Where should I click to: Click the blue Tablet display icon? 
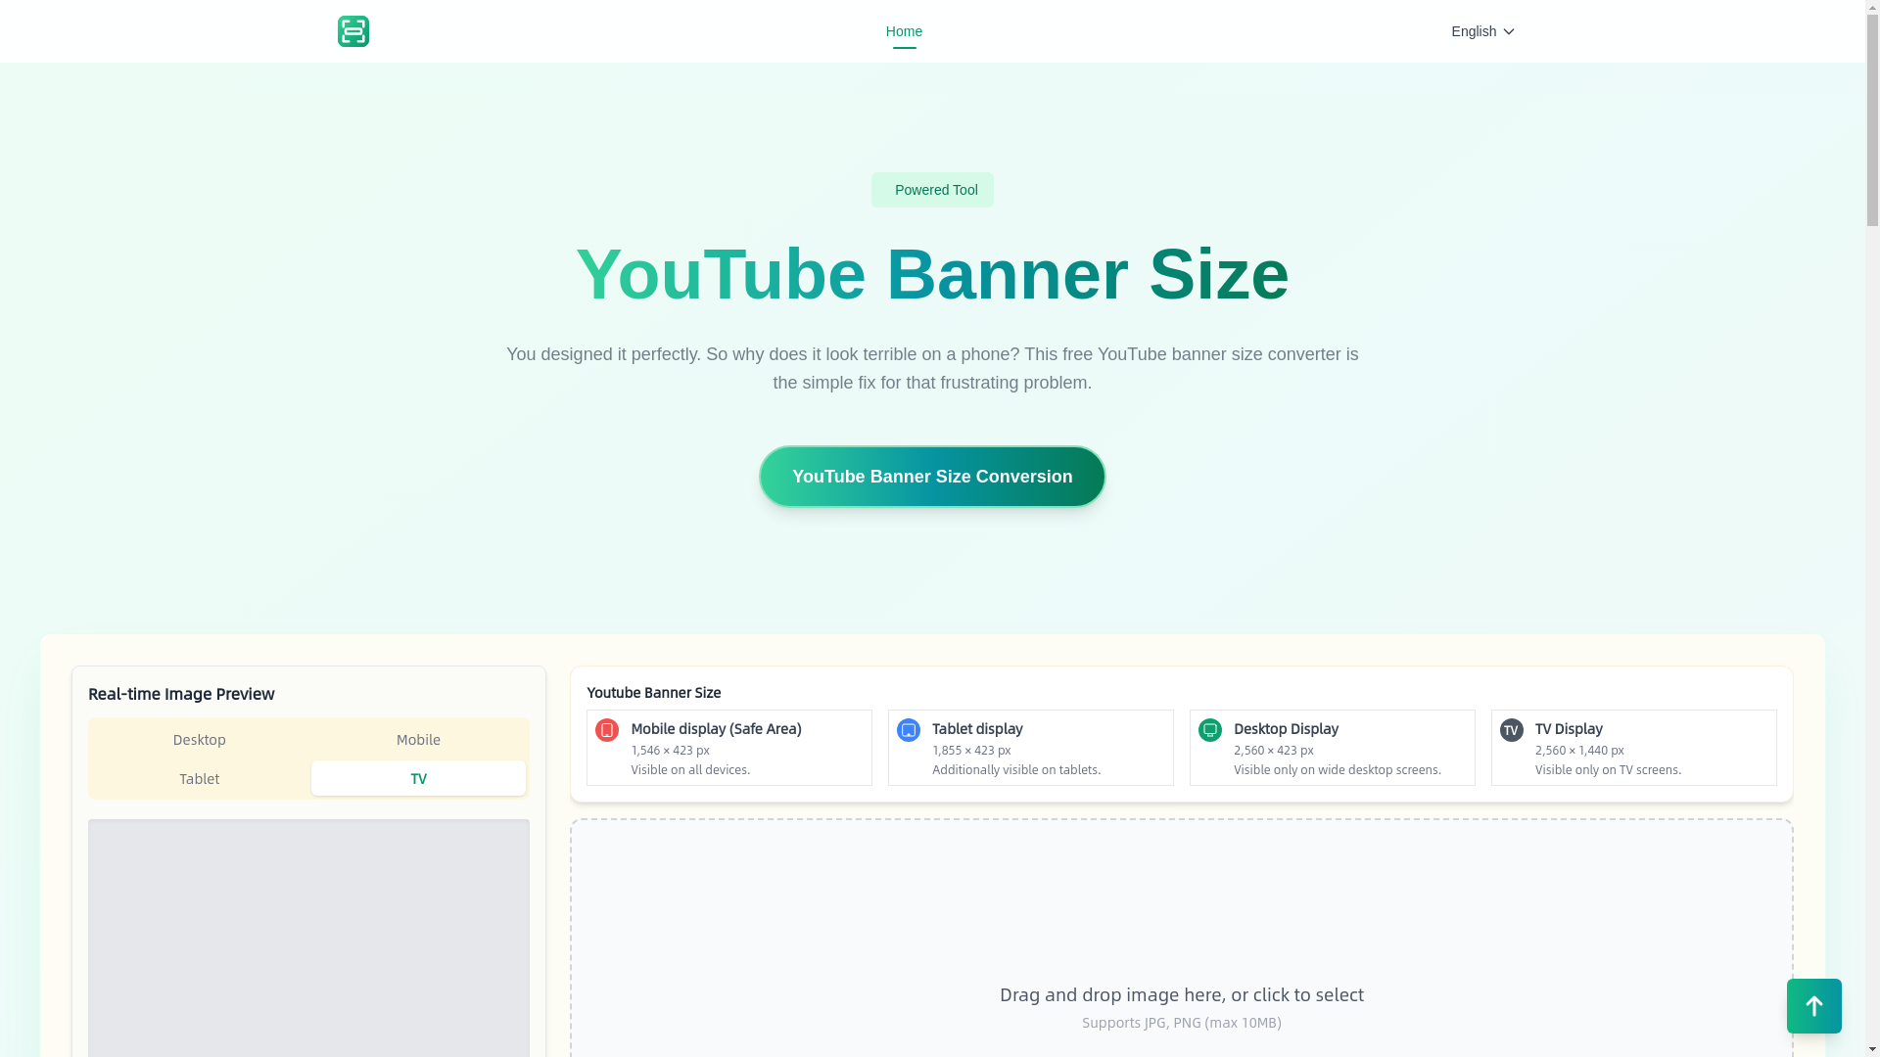909,730
